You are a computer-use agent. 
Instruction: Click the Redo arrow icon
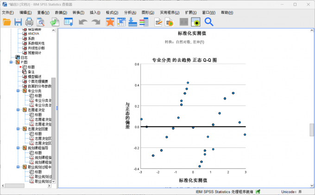[96, 22]
